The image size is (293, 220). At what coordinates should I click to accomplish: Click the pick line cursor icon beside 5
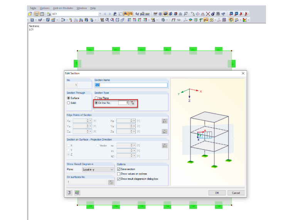pyautogui.click(x=133, y=103)
